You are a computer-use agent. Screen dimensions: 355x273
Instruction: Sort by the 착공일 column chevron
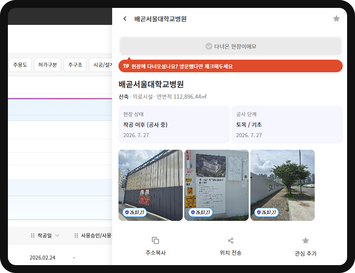[x=57, y=235]
